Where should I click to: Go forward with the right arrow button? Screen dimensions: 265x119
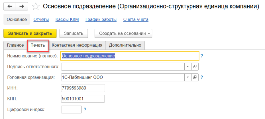22,6
